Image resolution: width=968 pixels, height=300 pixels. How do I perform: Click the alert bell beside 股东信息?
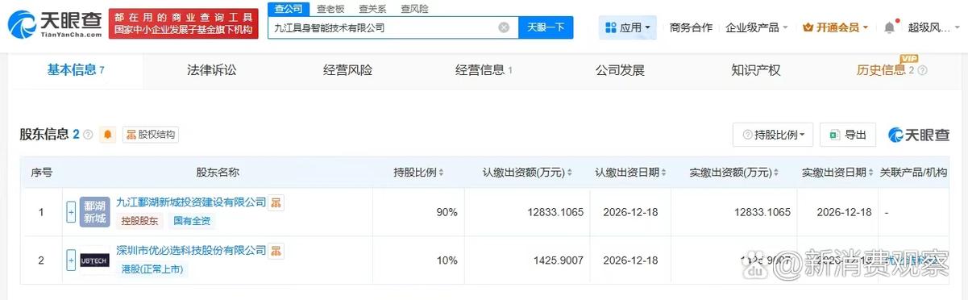point(108,135)
